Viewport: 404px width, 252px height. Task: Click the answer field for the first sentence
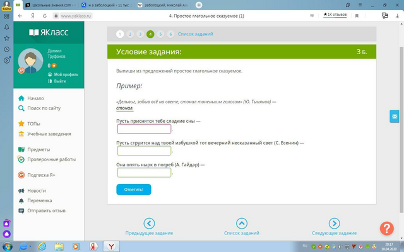(x=144, y=129)
